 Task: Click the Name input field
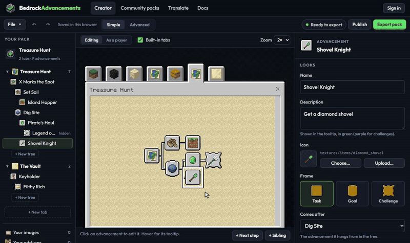click(352, 87)
